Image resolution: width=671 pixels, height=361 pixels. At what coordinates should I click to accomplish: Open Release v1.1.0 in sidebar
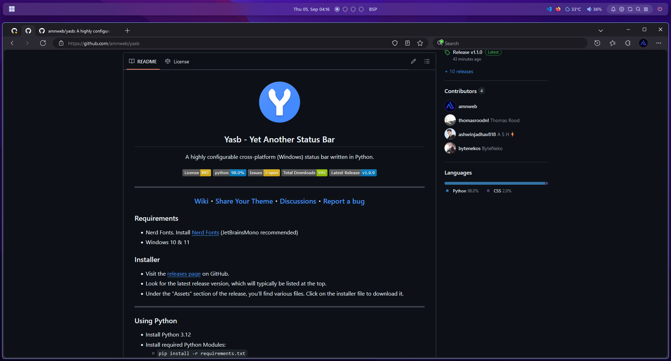click(x=467, y=52)
